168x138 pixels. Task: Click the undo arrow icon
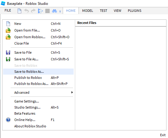(x=26, y=11)
